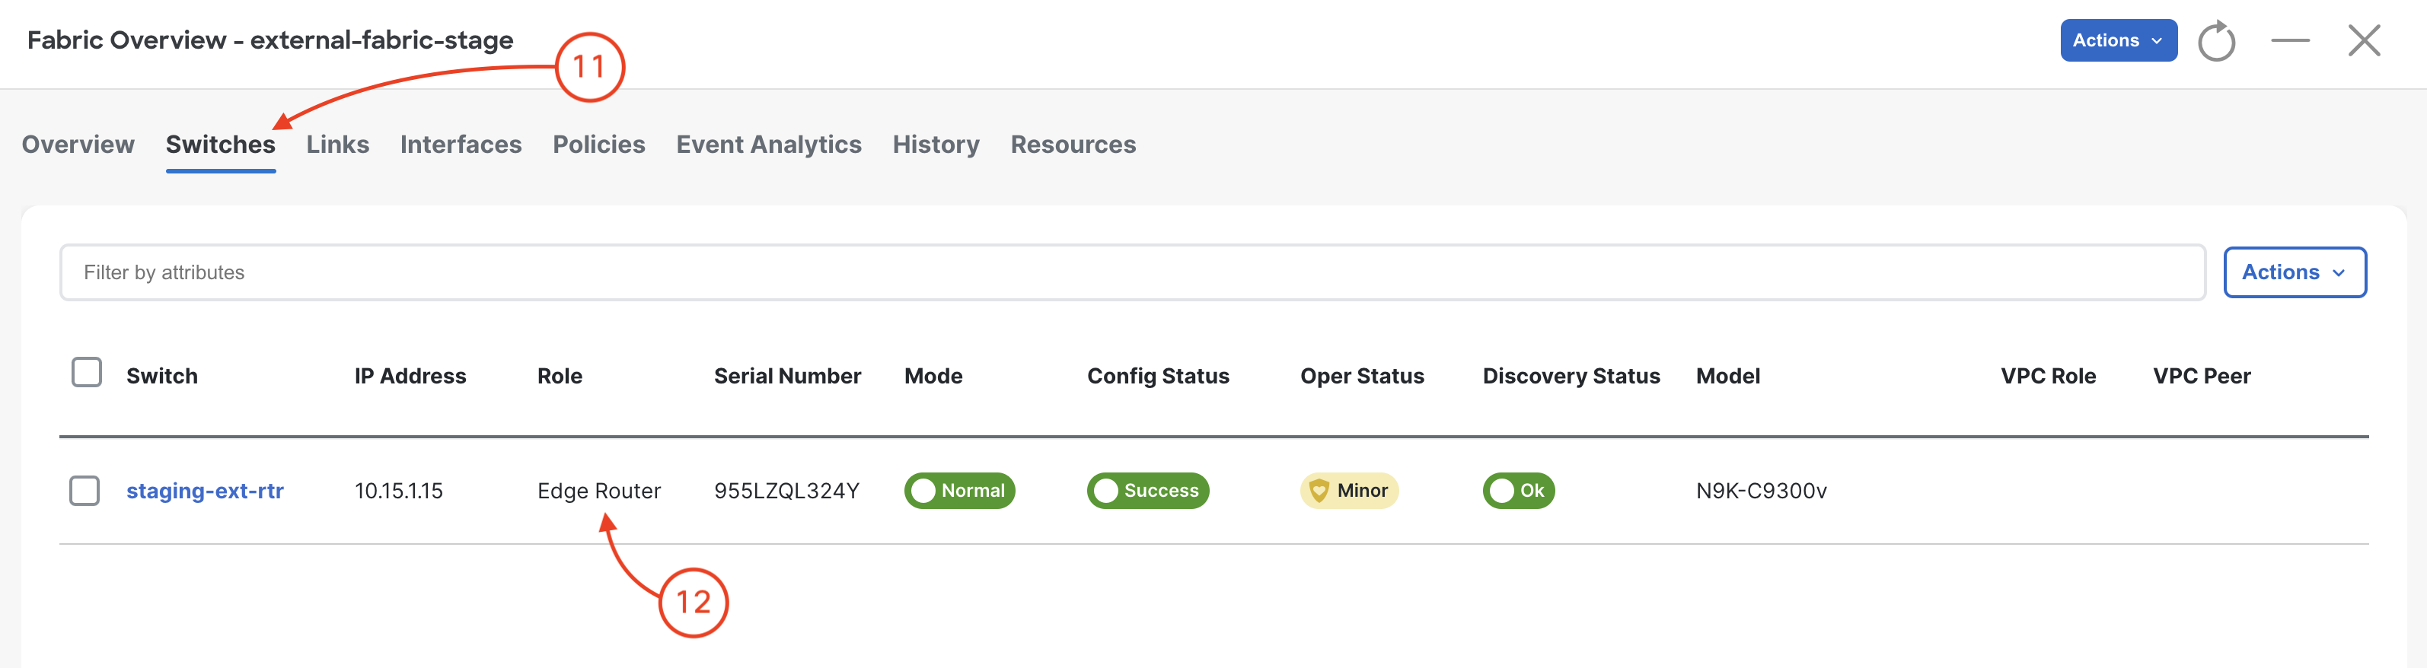Click the Edge Router role cell
2427x668 pixels.
(599, 491)
